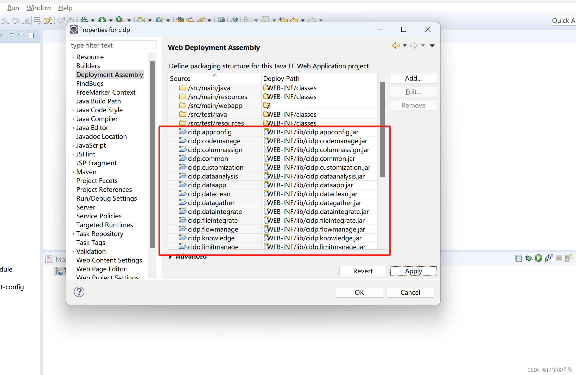The width and height of the screenshot is (576, 375).
Task: Open the Back history dropdown in dialog header
Action: (405, 46)
